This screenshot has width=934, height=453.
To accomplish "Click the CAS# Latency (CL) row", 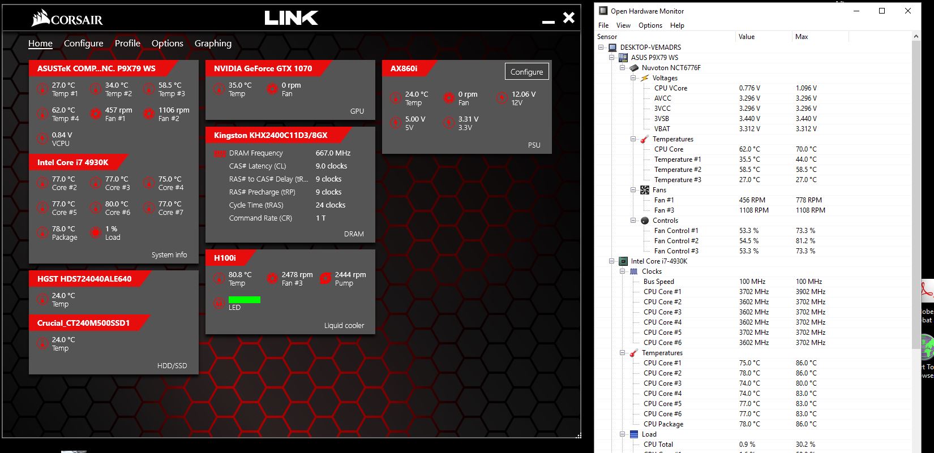I will tap(288, 166).
